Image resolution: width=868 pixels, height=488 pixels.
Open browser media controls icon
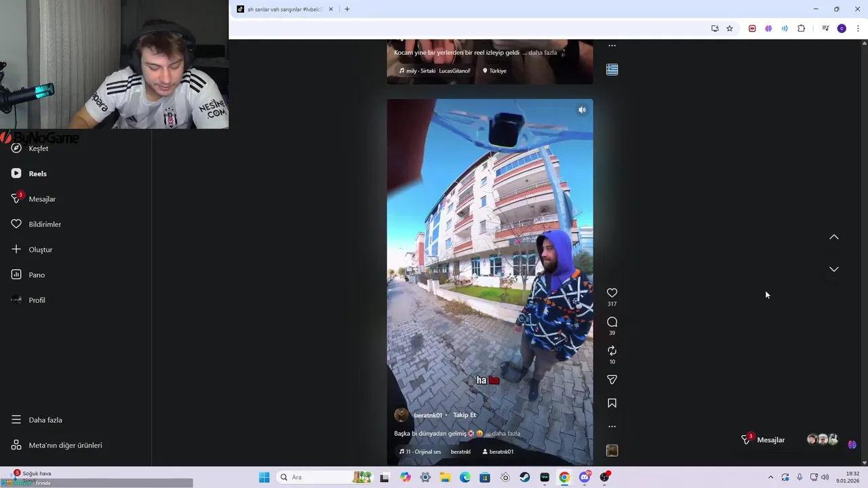825,28
